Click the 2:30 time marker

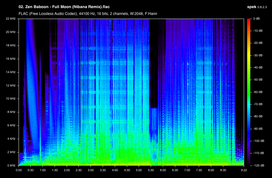tap(78, 170)
